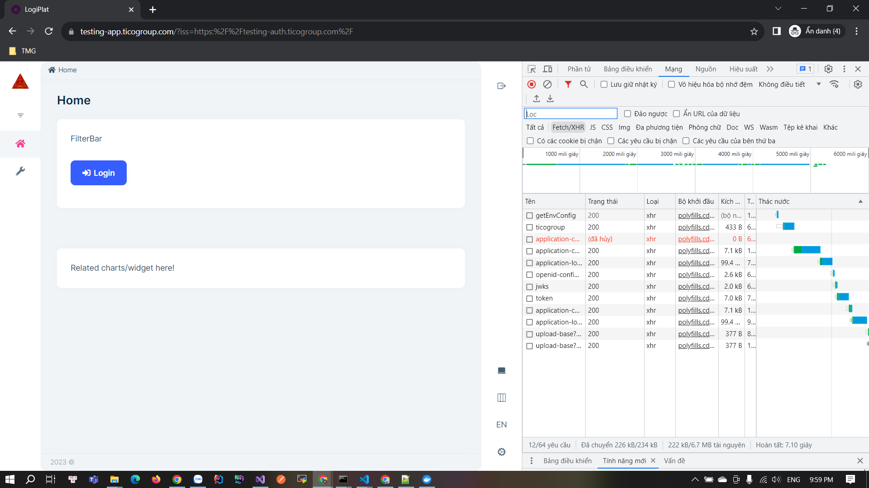Click Thác nước column sort arrow
Screen dimensions: 869x488
coord(860,202)
